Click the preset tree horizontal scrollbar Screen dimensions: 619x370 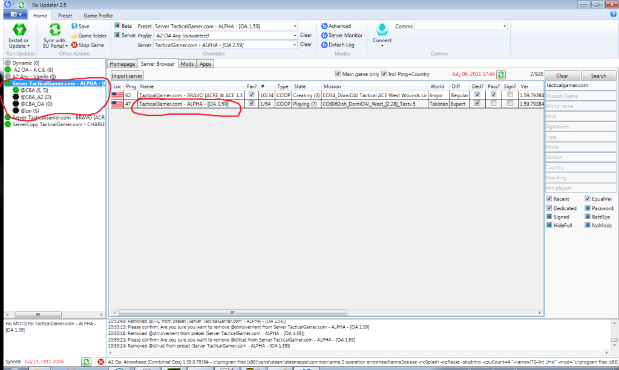[x=38, y=314]
